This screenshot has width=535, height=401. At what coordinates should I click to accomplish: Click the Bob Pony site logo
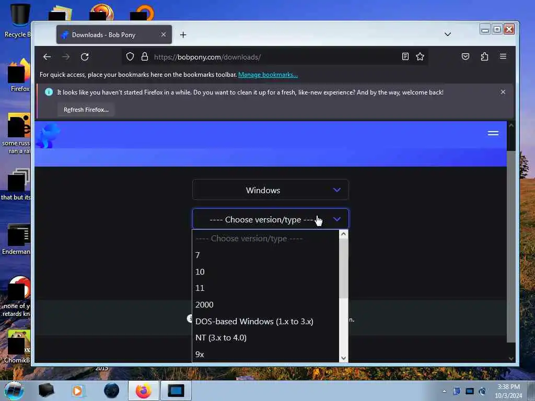pos(48,136)
